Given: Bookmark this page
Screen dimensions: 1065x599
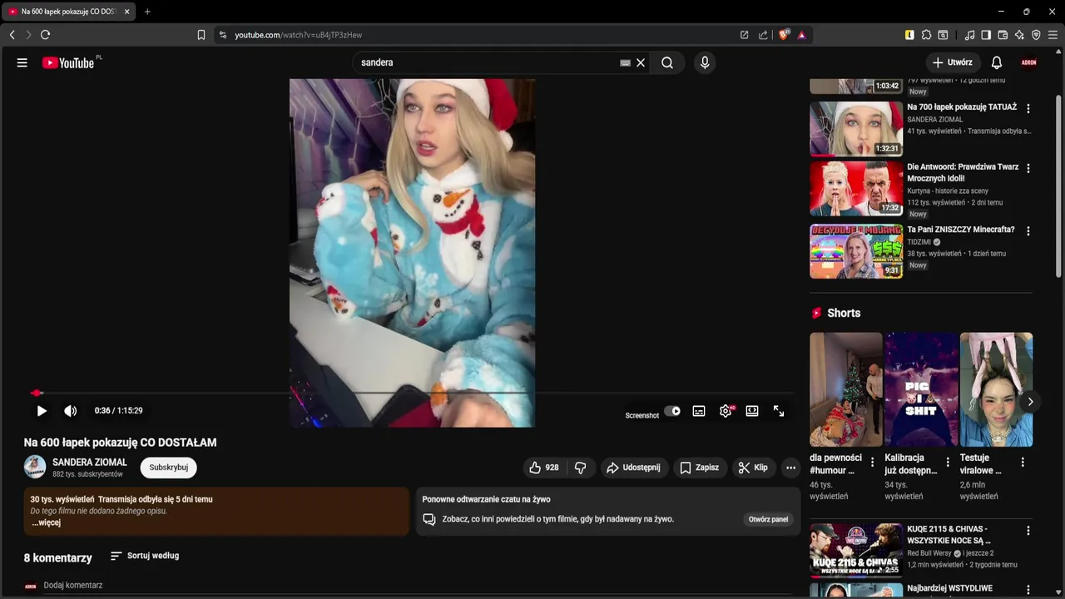Looking at the screenshot, I should [x=201, y=35].
